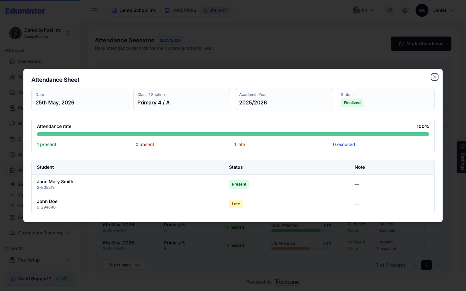Click the Demo School Int. chip in top bar

[x=134, y=10]
